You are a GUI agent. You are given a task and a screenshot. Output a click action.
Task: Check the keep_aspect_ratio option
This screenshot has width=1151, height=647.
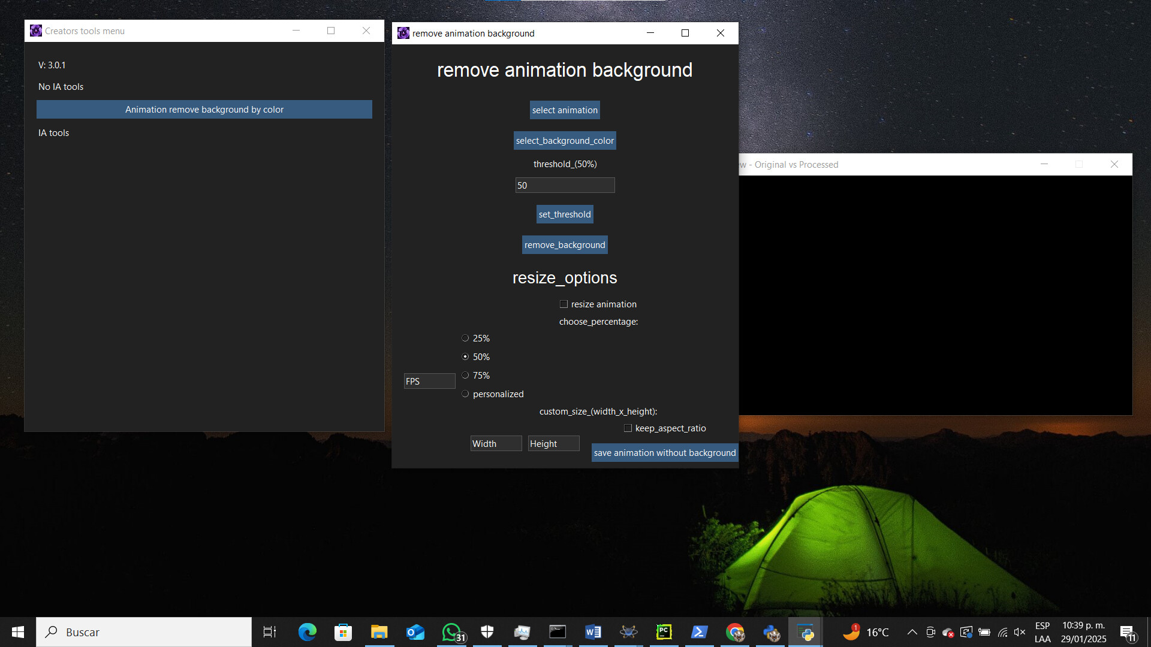click(x=628, y=428)
